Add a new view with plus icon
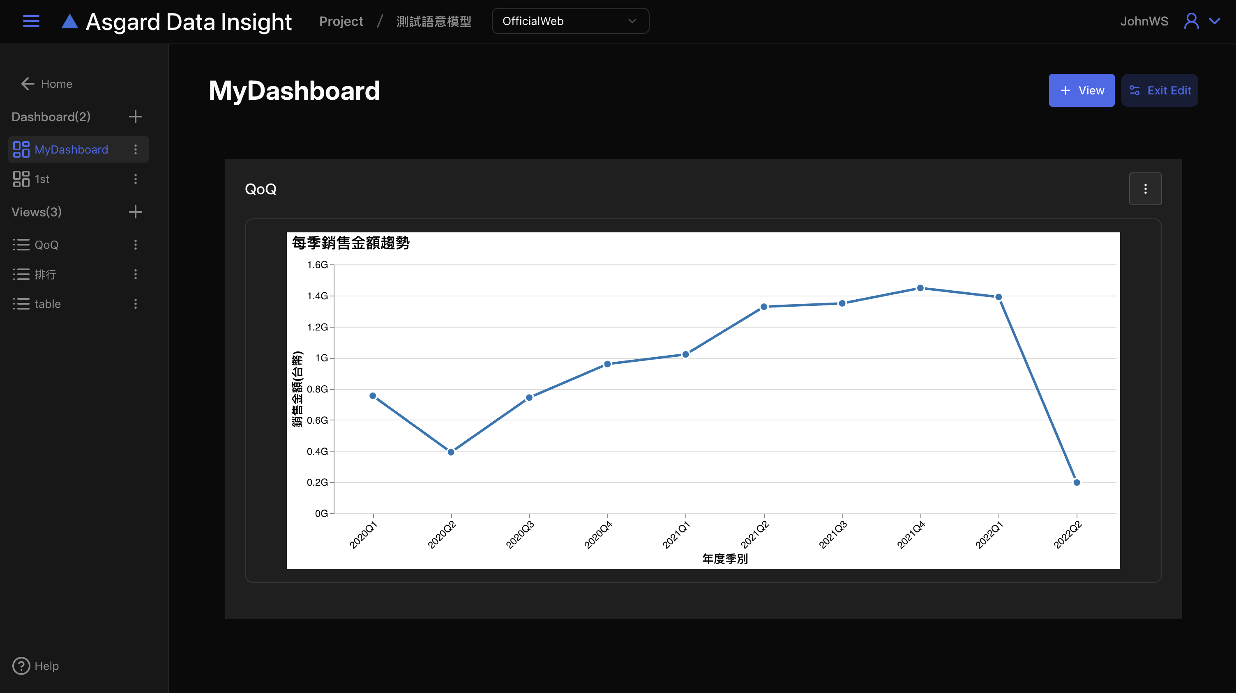Viewport: 1236px width, 693px height. (x=135, y=212)
